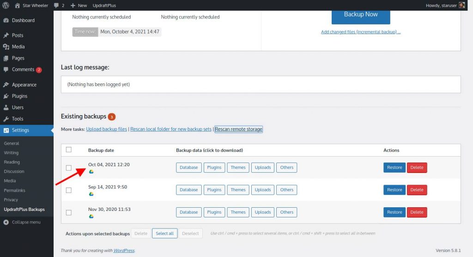This screenshot has width=473, height=257.
Task: Click Add changed files (incremental backup) link
Action: [361, 32]
